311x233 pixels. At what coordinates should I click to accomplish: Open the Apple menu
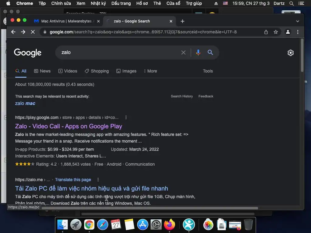[x=8, y=3]
